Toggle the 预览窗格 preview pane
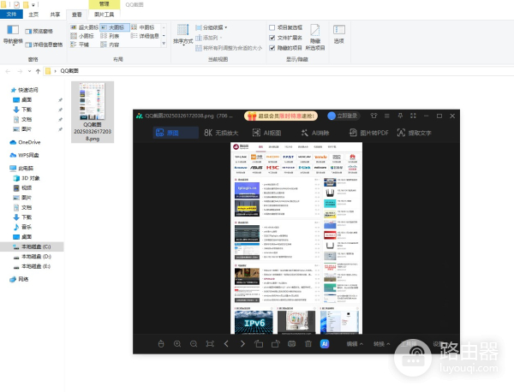The width and height of the screenshot is (514, 392). pos(39,31)
